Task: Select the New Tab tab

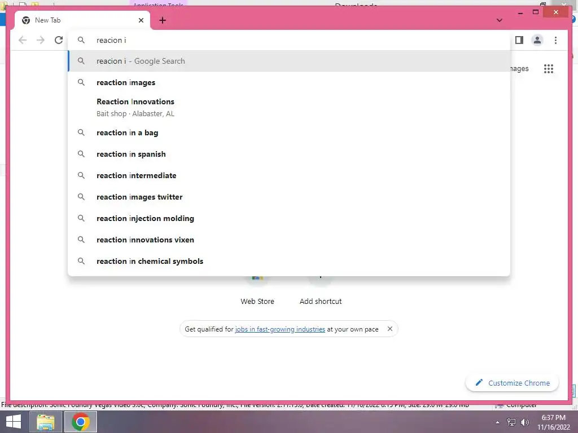Action: tap(82, 20)
